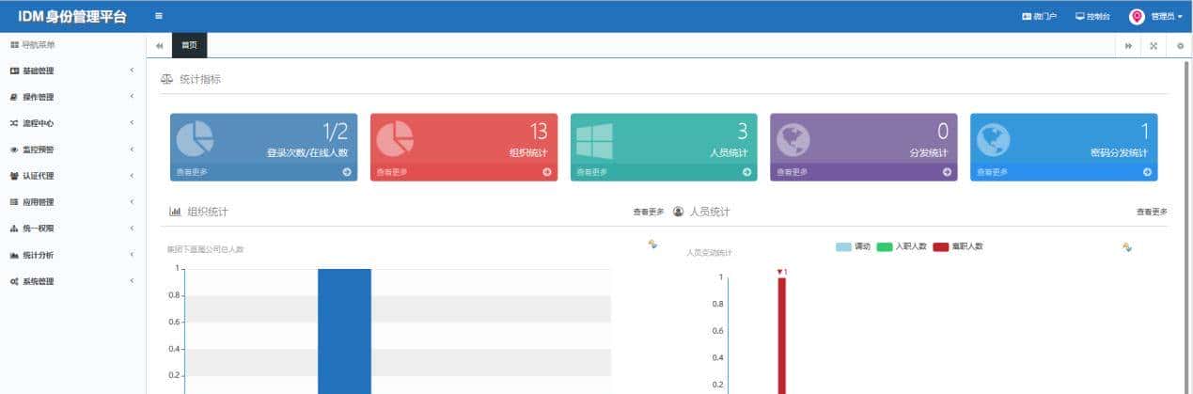Toggle 离职人数 series in chart legend
This screenshot has width=1193, height=394.
tap(957, 246)
